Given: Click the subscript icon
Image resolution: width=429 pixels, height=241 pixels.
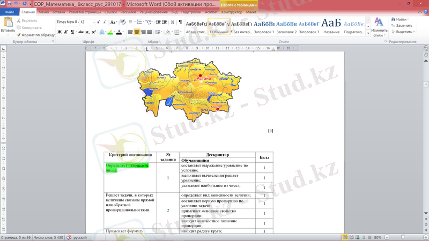Looking at the screenshot, I should tap(88, 32).
